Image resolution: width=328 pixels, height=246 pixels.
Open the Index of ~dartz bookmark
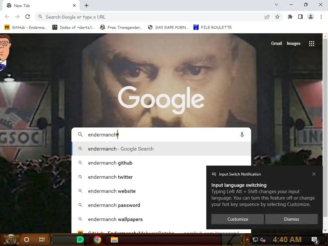(74, 28)
